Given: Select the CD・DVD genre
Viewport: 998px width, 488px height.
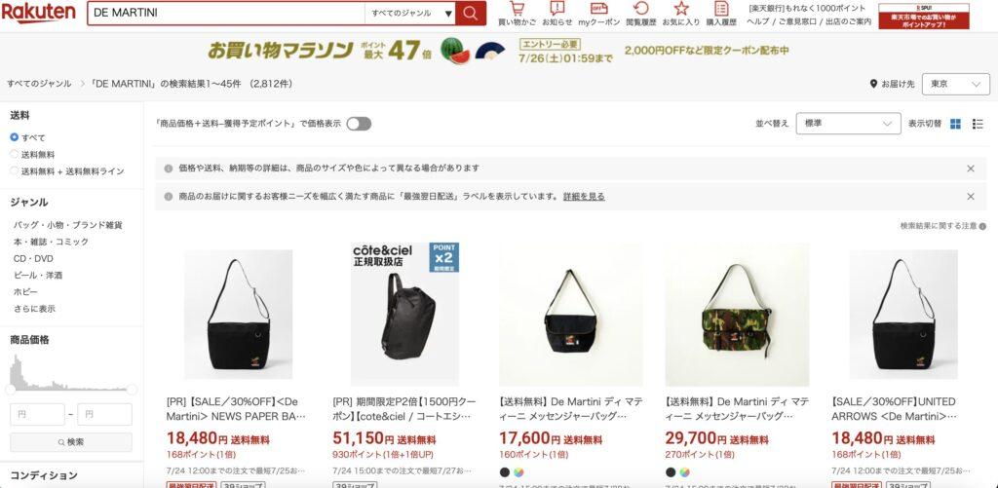Looking at the screenshot, I should (x=33, y=258).
